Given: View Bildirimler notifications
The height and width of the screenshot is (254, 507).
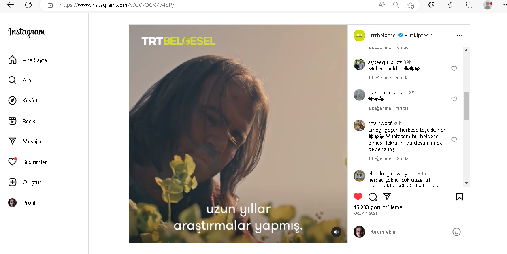Looking at the screenshot, I should (28, 162).
